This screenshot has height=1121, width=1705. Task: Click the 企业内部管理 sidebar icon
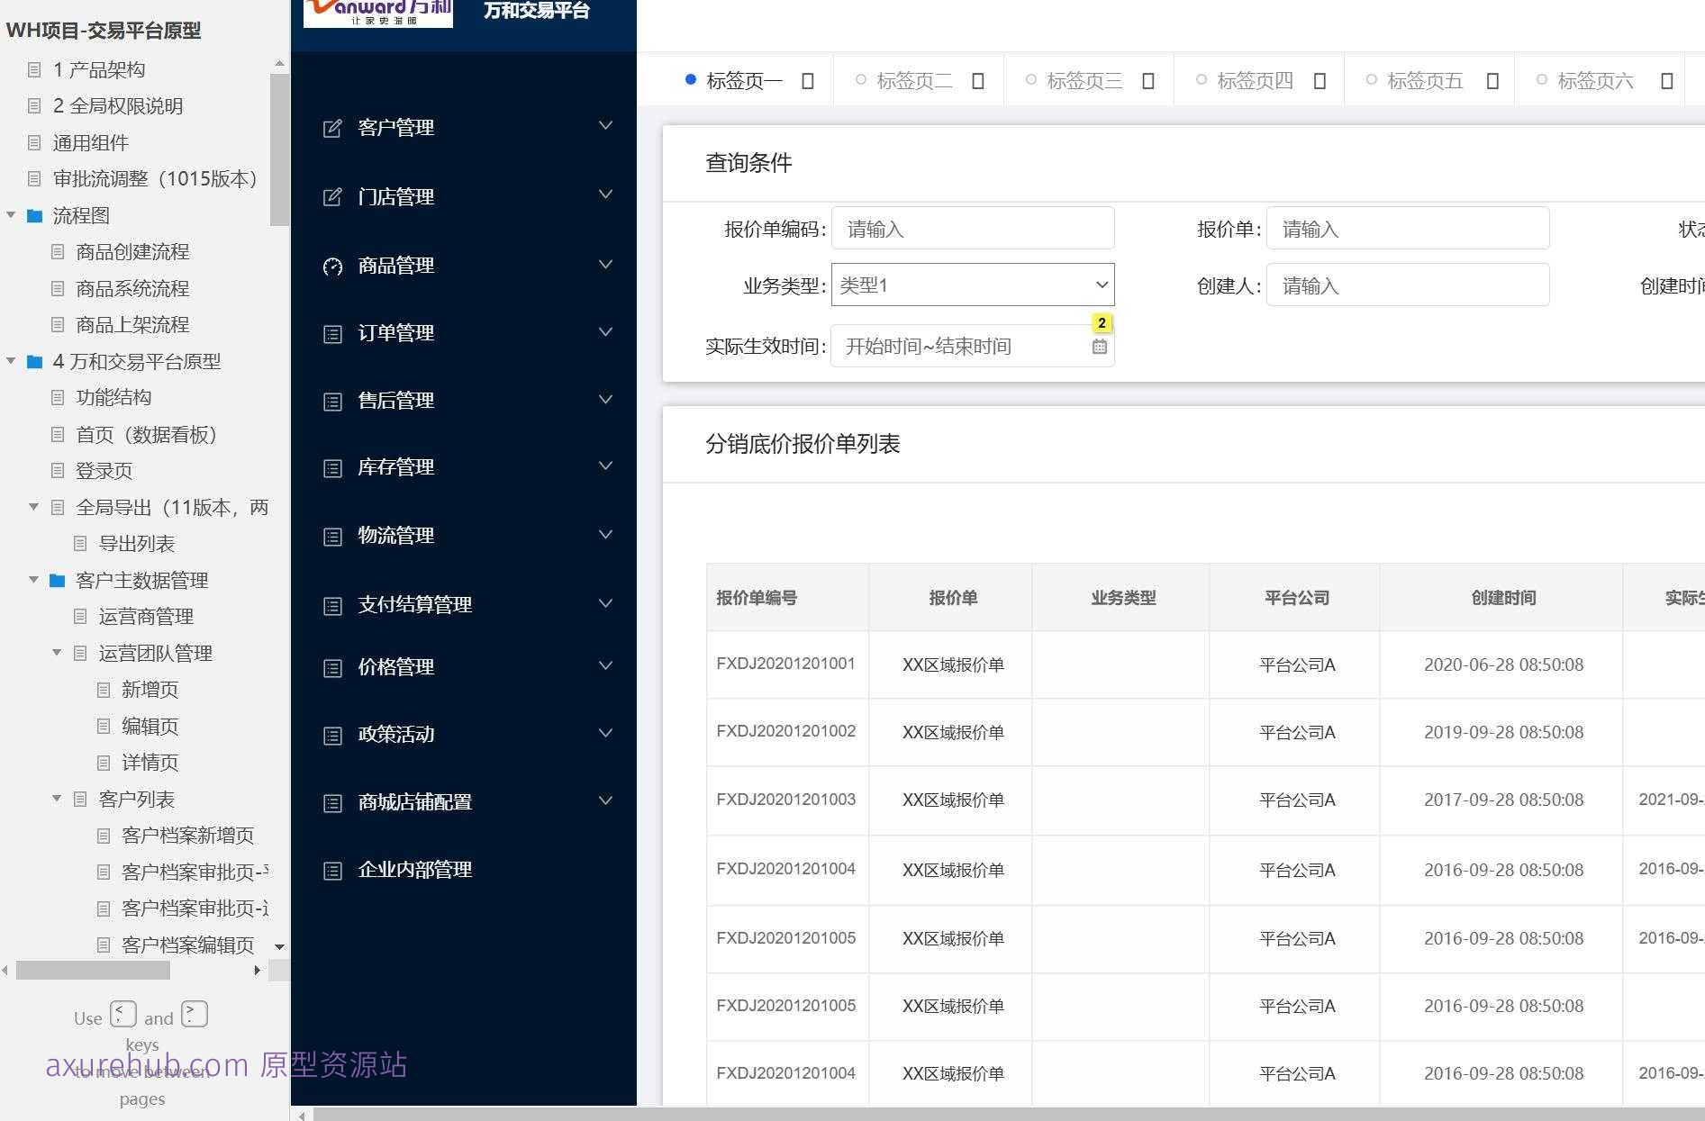click(x=332, y=869)
